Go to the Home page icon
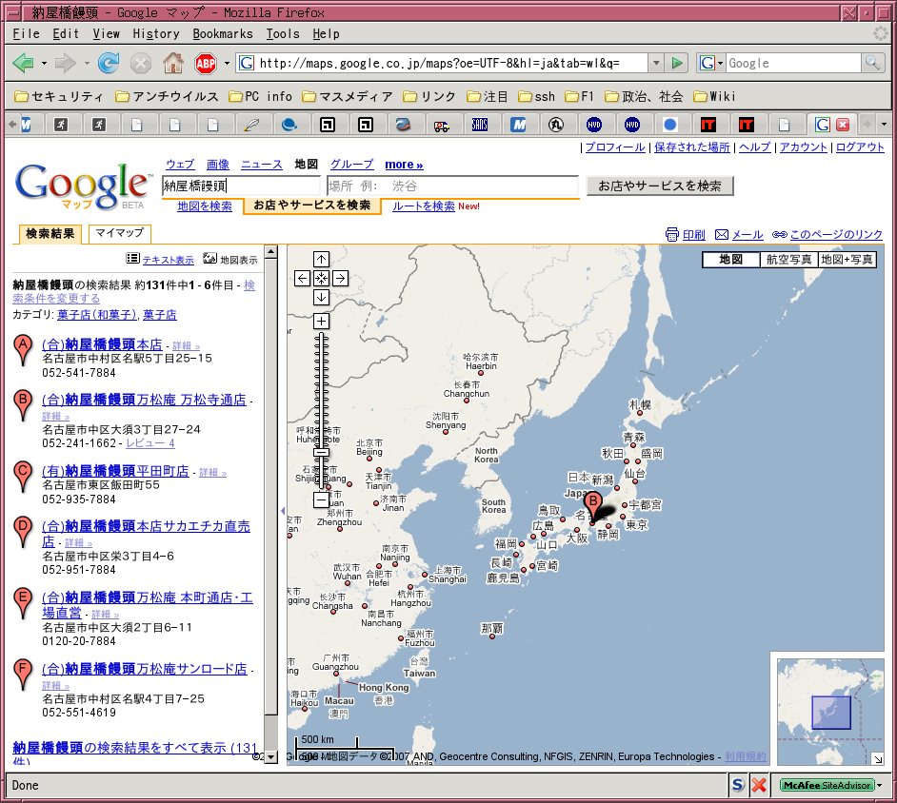The image size is (897, 803). [172, 63]
